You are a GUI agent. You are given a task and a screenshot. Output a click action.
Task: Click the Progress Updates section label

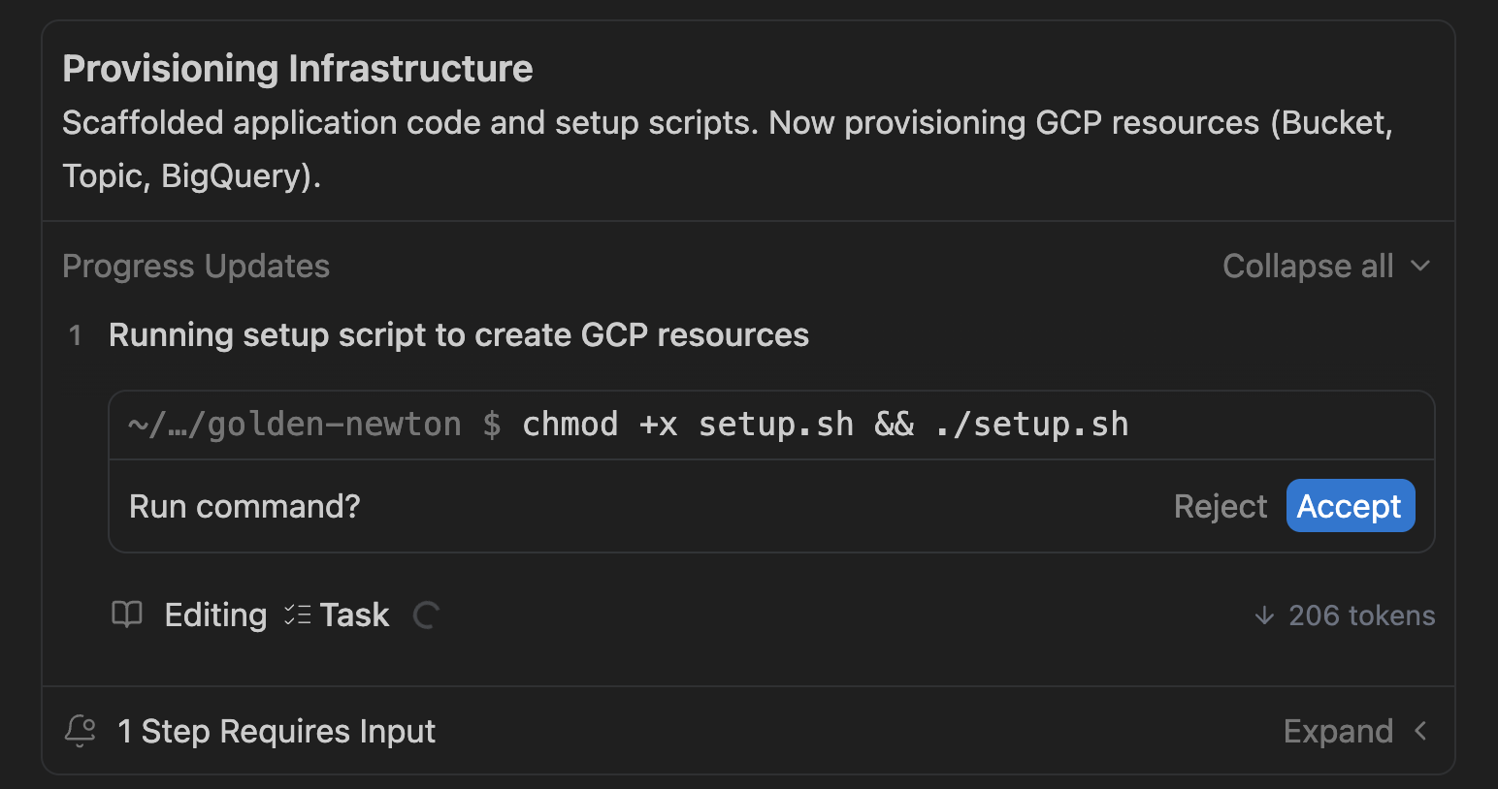[196, 266]
